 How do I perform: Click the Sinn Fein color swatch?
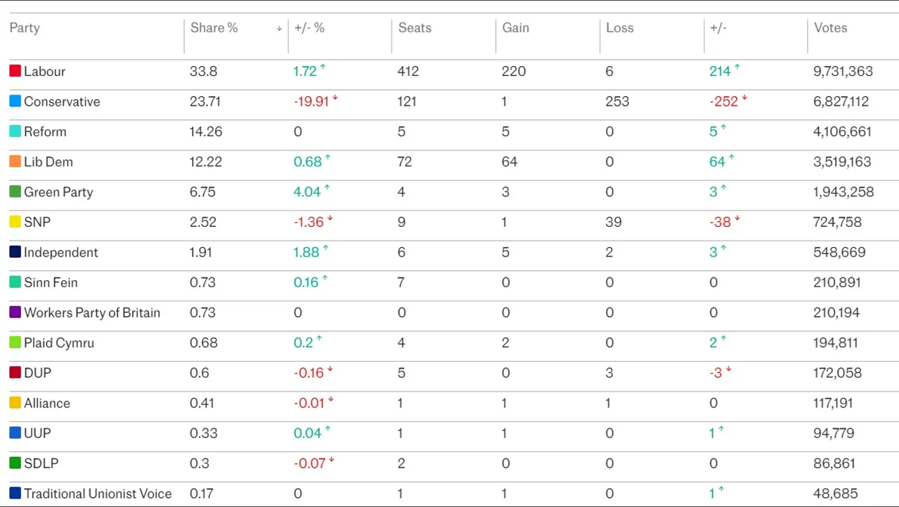[x=15, y=282]
